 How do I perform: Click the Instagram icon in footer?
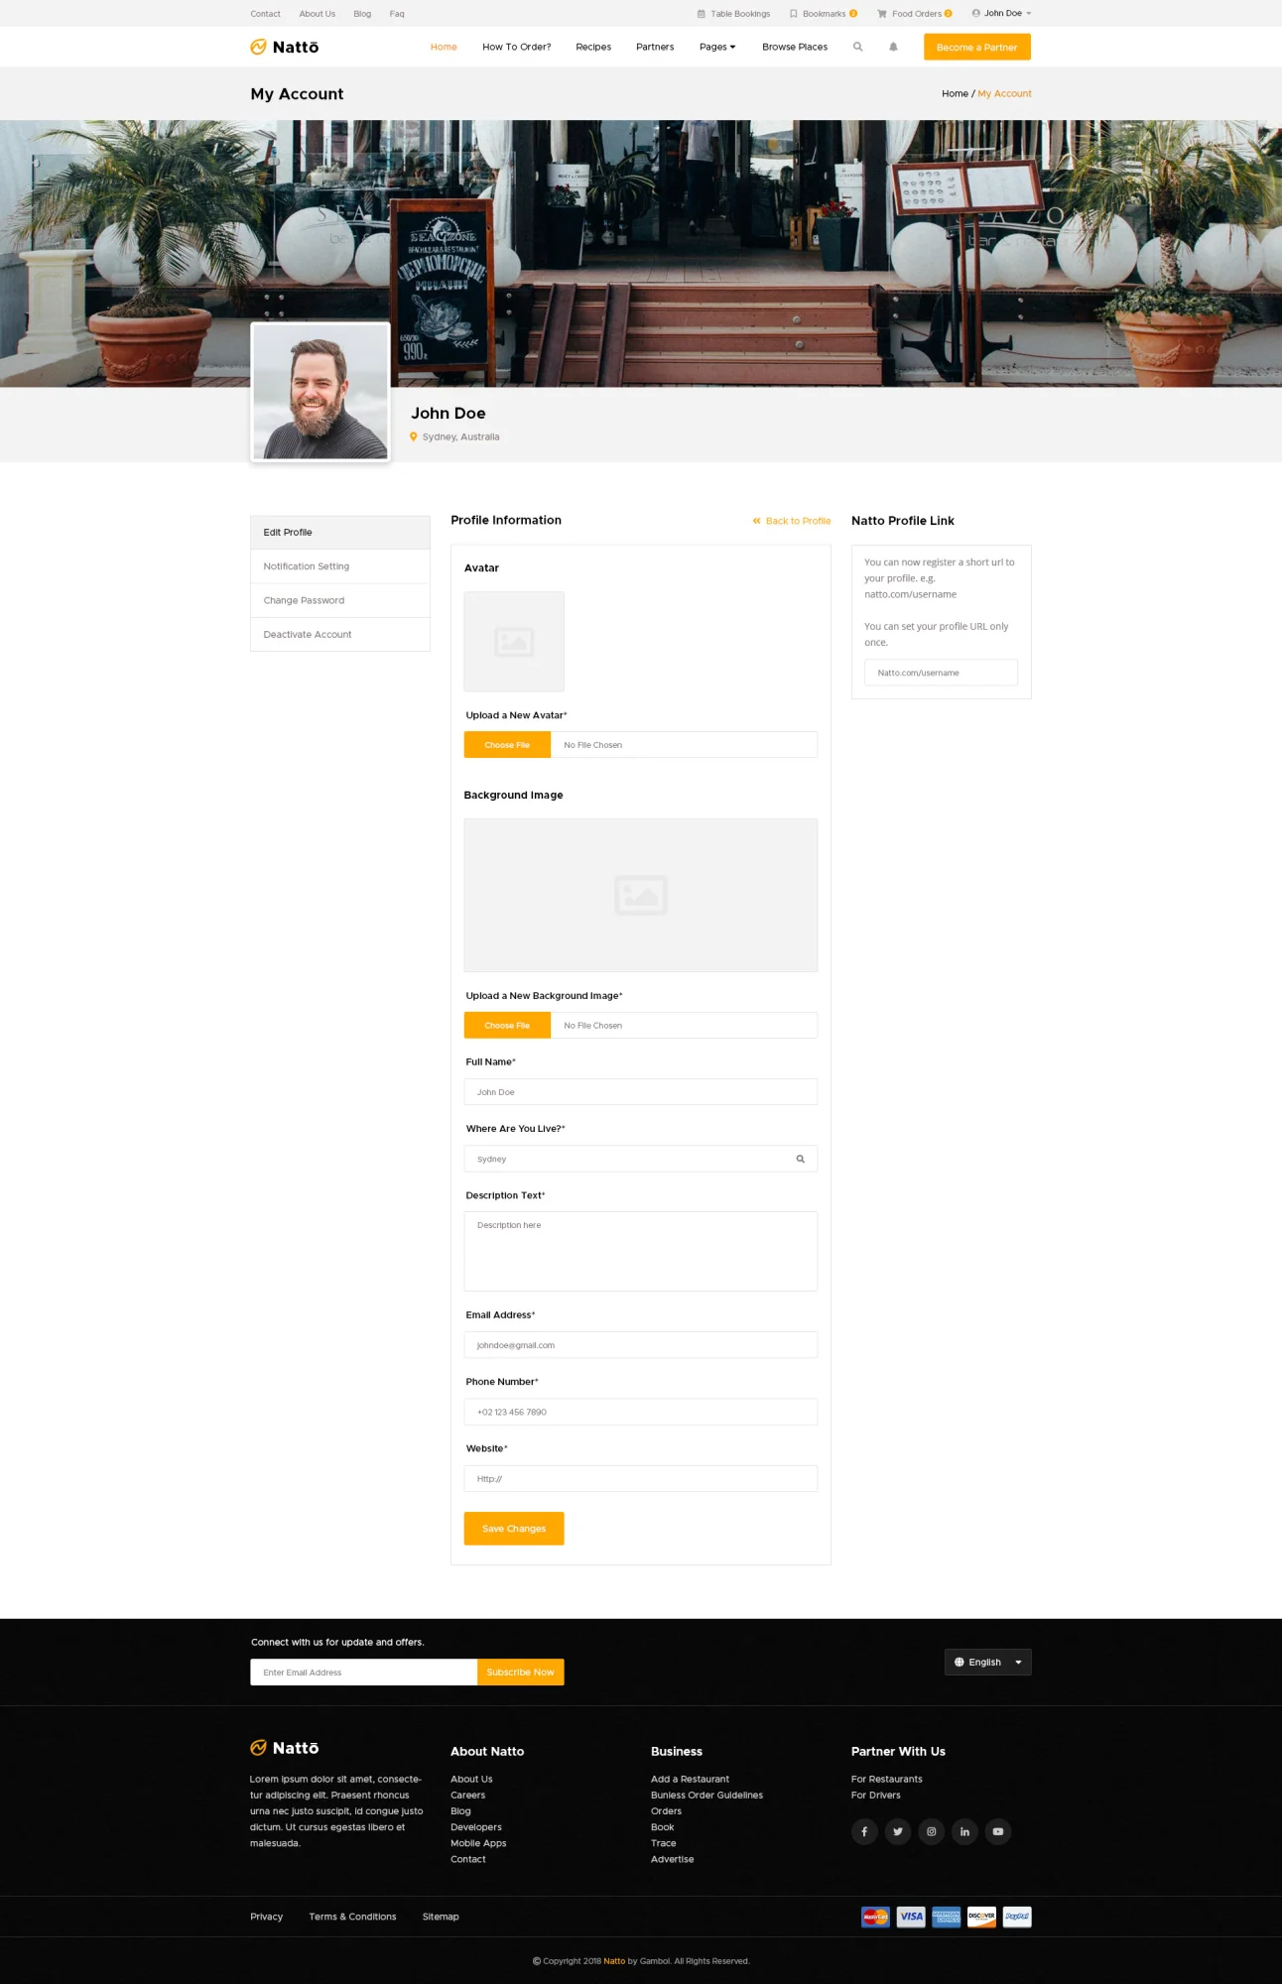click(x=931, y=1831)
